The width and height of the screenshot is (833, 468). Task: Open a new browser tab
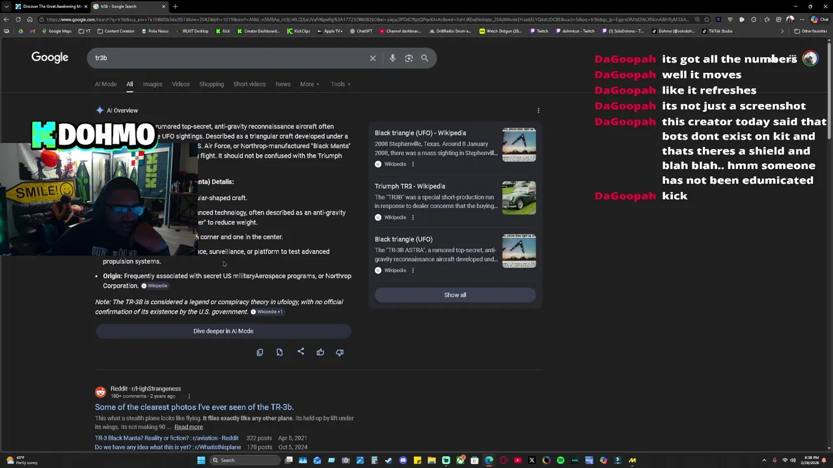(174, 6)
